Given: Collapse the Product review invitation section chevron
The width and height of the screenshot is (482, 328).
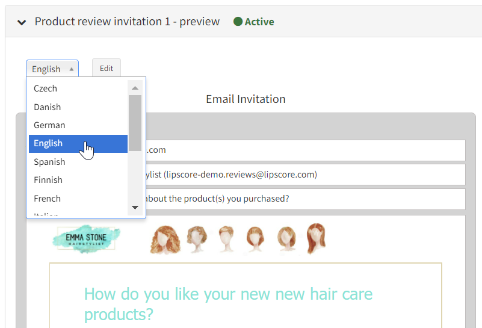Looking at the screenshot, I should point(22,22).
